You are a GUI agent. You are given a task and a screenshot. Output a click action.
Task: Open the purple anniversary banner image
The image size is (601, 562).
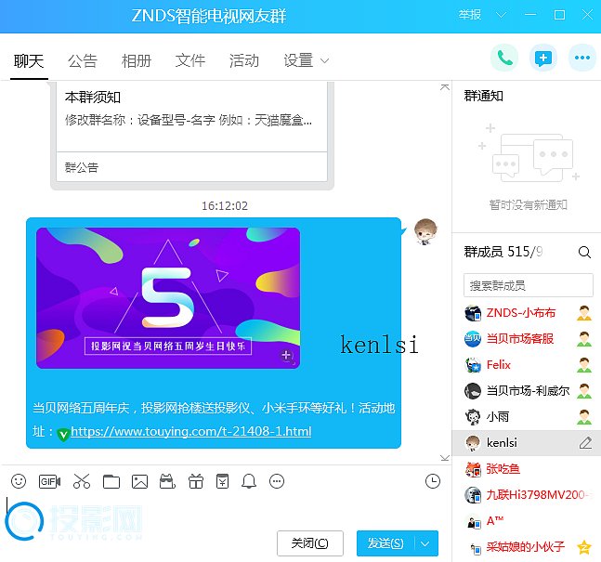point(168,297)
